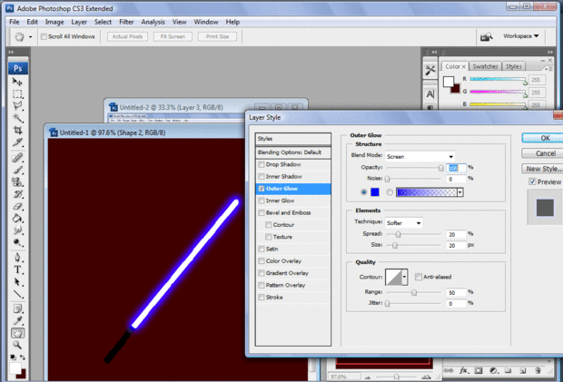Select the Slice tool
563x382 pixels.
point(17,142)
